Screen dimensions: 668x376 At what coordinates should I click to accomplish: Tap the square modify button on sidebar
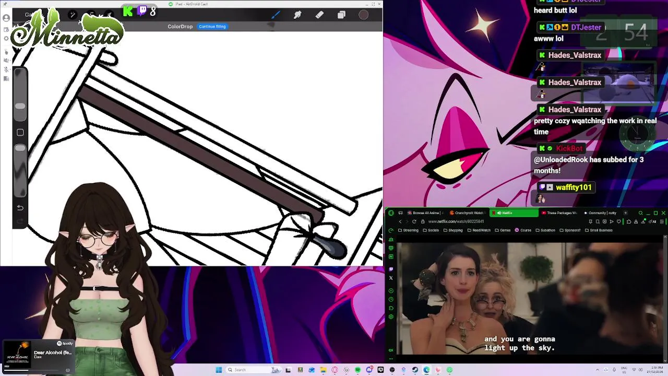tap(20, 133)
